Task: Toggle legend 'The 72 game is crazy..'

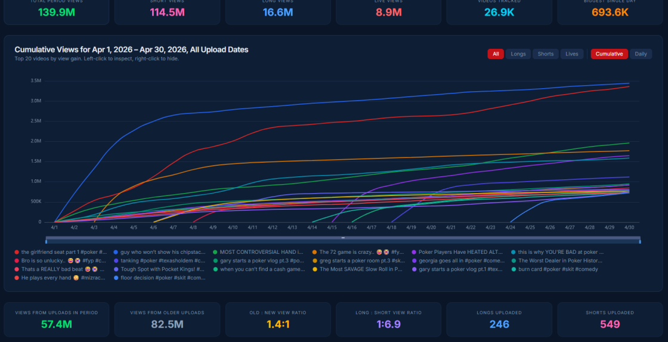Action: [x=358, y=252]
